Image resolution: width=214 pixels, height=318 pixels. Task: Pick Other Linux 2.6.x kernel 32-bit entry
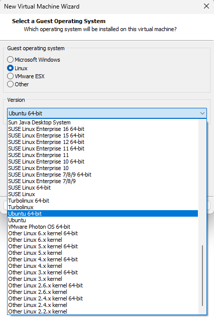(x=103, y=292)
